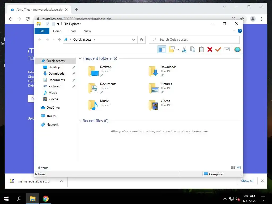Collapse the Recent files group

80,121
